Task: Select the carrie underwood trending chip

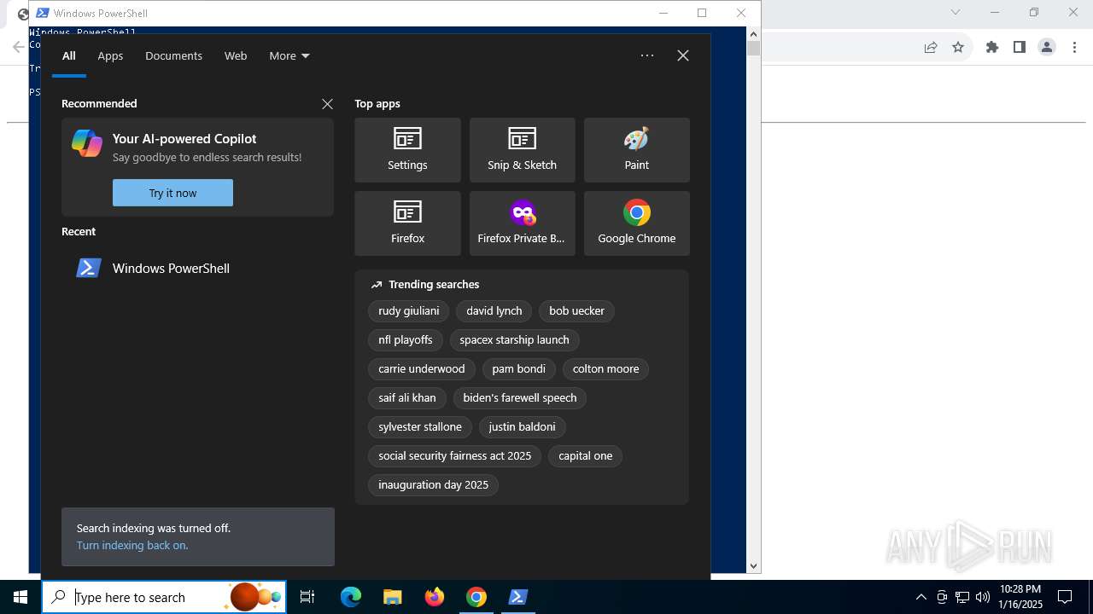Action: [x=422, y=369]
